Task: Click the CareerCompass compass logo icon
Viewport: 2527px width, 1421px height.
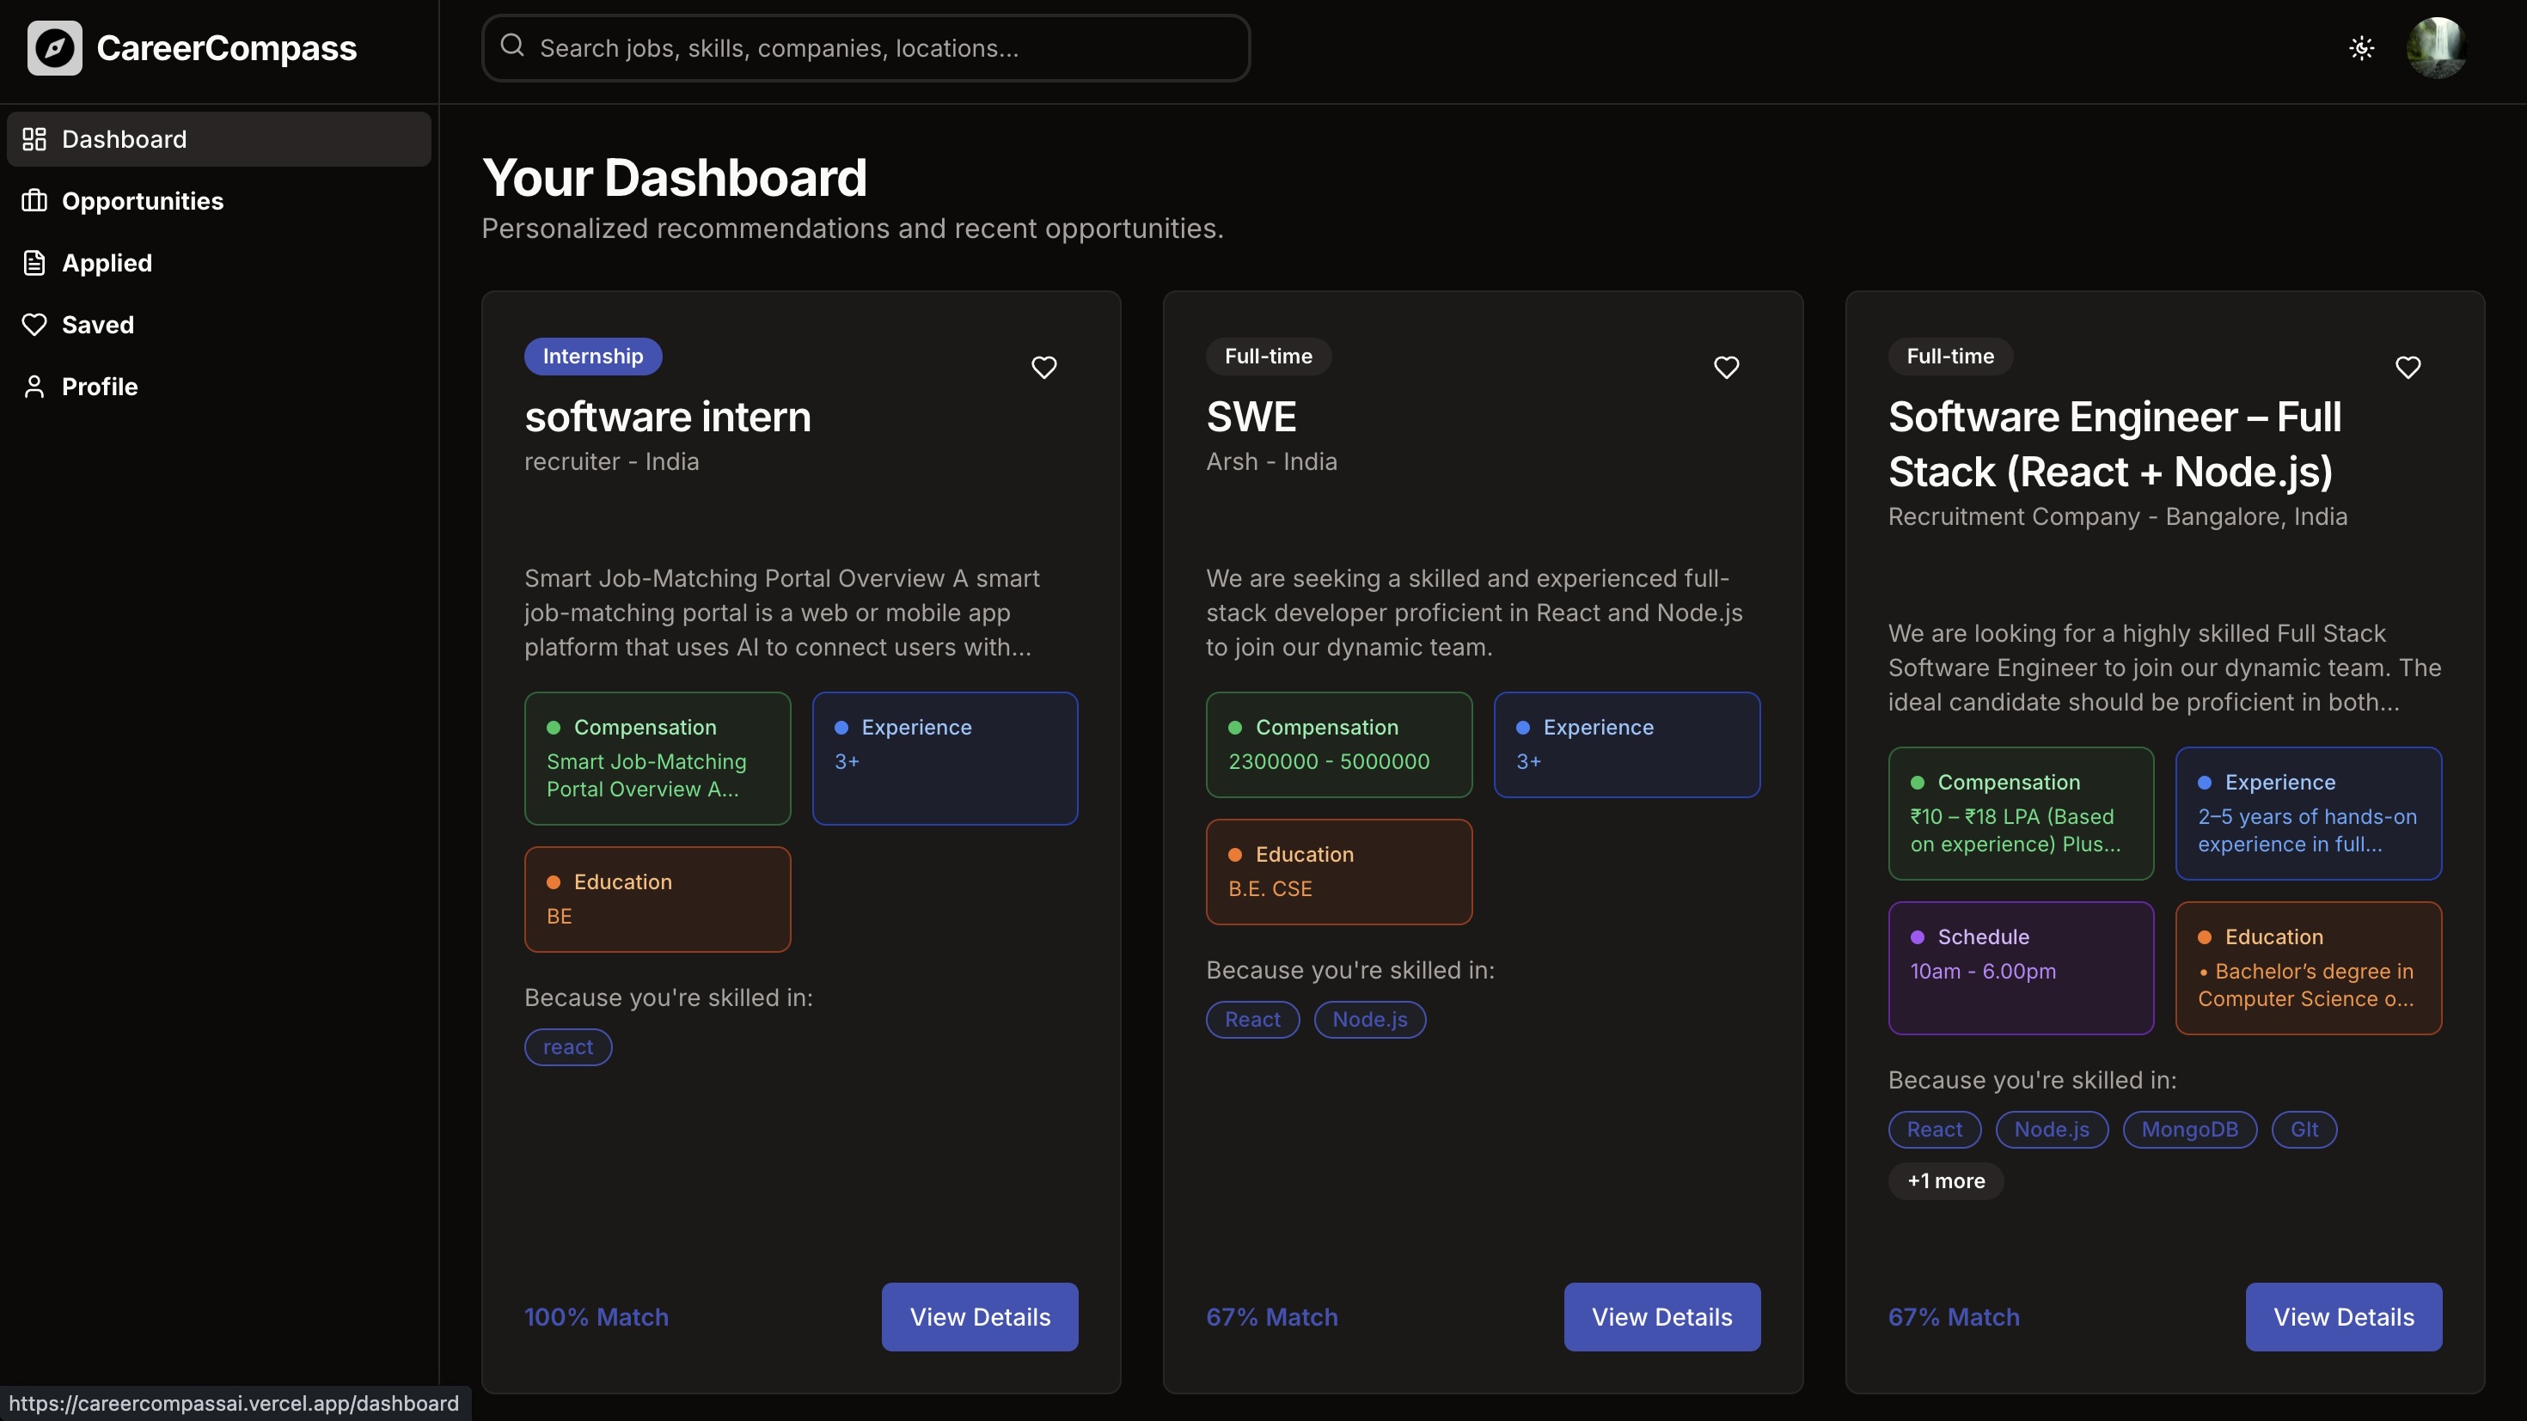Action: click(x=55, y=48)
